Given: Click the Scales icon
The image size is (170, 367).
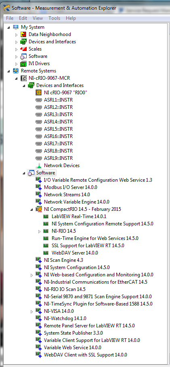Looking at the screenshot, I should 23,49.
